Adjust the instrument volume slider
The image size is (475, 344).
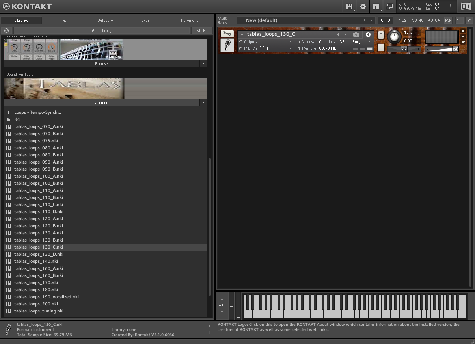441,49
